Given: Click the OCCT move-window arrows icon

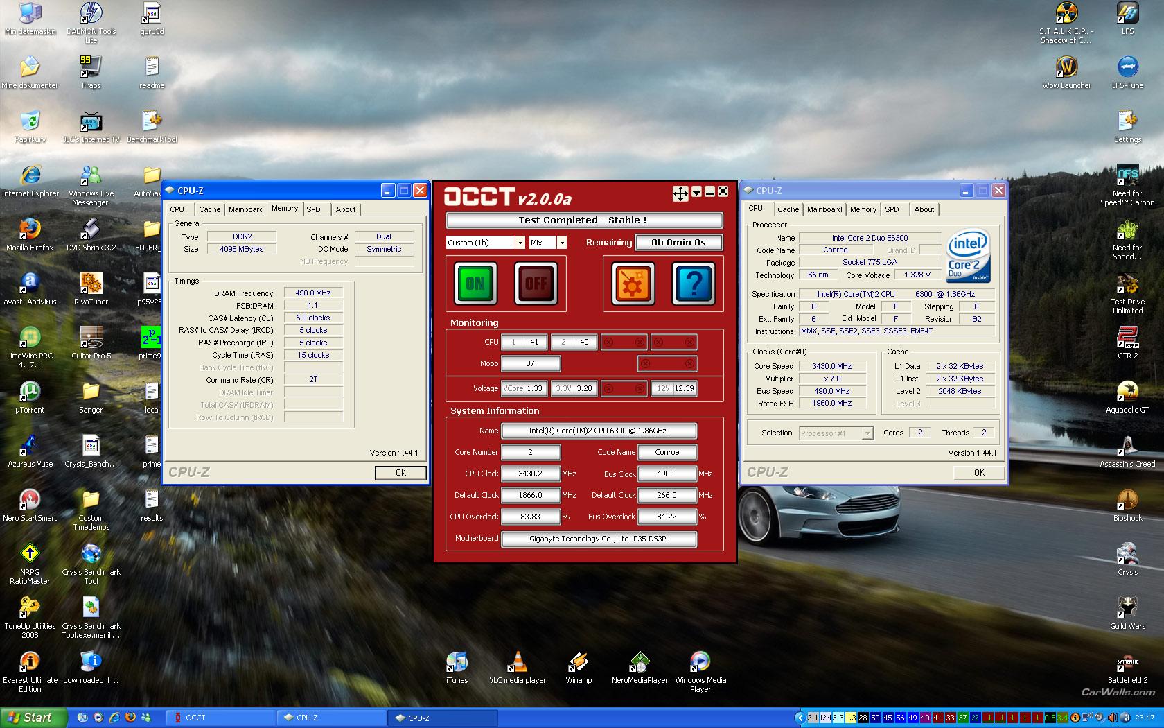Looking at the screenshot, I should pos(680,193).
